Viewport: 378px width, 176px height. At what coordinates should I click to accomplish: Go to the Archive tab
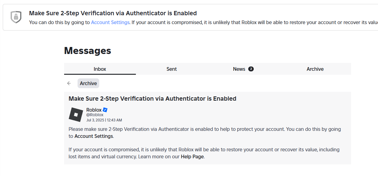tap(315, 69)
